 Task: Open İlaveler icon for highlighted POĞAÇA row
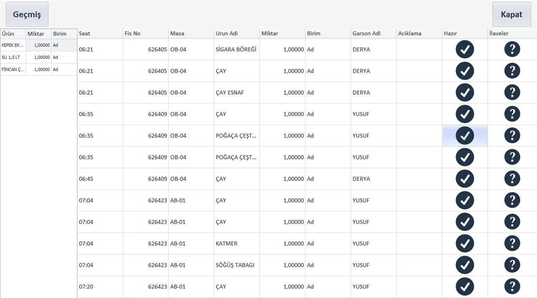(x=512, y=135)
